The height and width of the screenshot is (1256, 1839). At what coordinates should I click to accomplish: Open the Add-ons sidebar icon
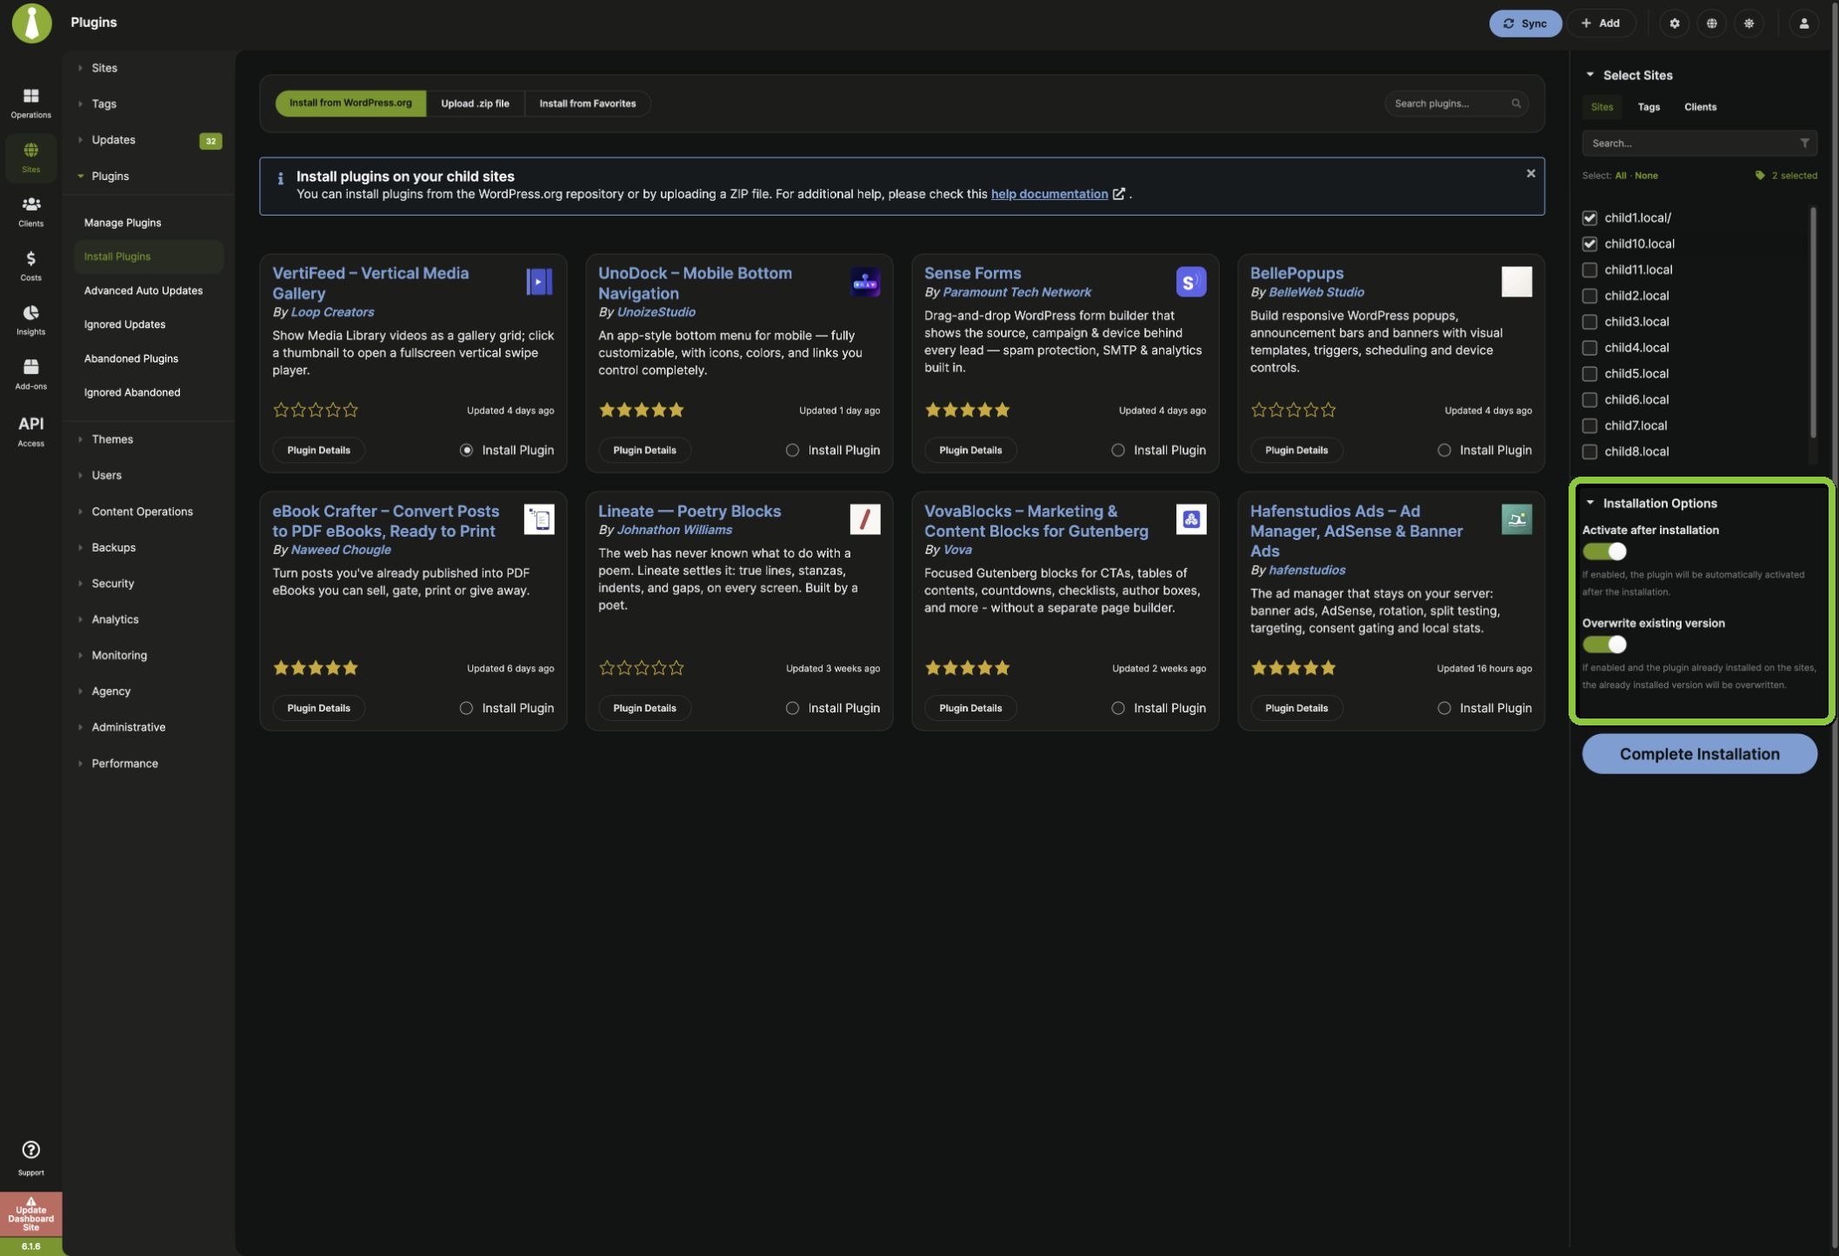click(30, 374)
